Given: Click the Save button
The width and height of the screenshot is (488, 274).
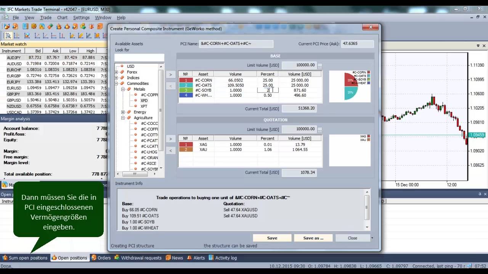Looking at the screenshot, I should (272, 238).
